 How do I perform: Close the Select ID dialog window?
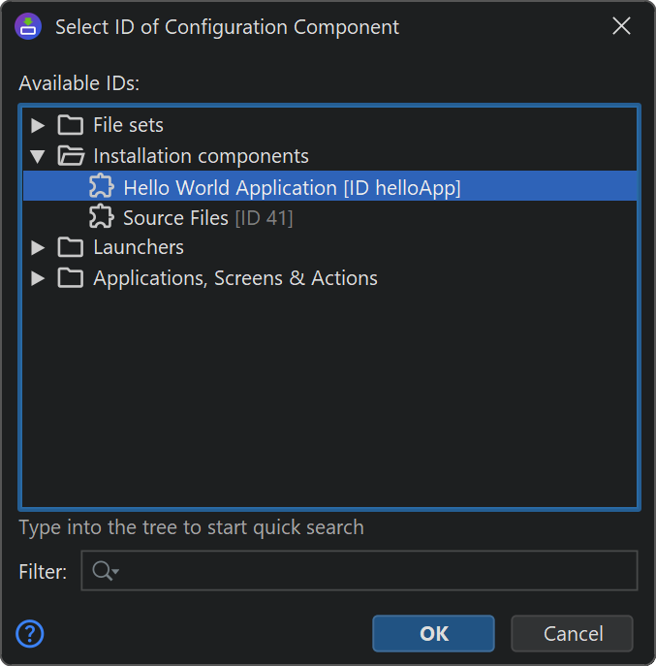621,26
